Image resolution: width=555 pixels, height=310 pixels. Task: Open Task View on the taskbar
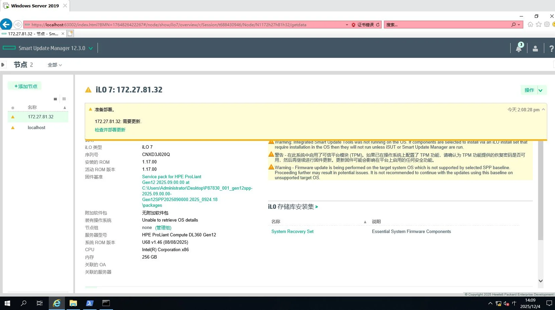(x=39, y=303)
